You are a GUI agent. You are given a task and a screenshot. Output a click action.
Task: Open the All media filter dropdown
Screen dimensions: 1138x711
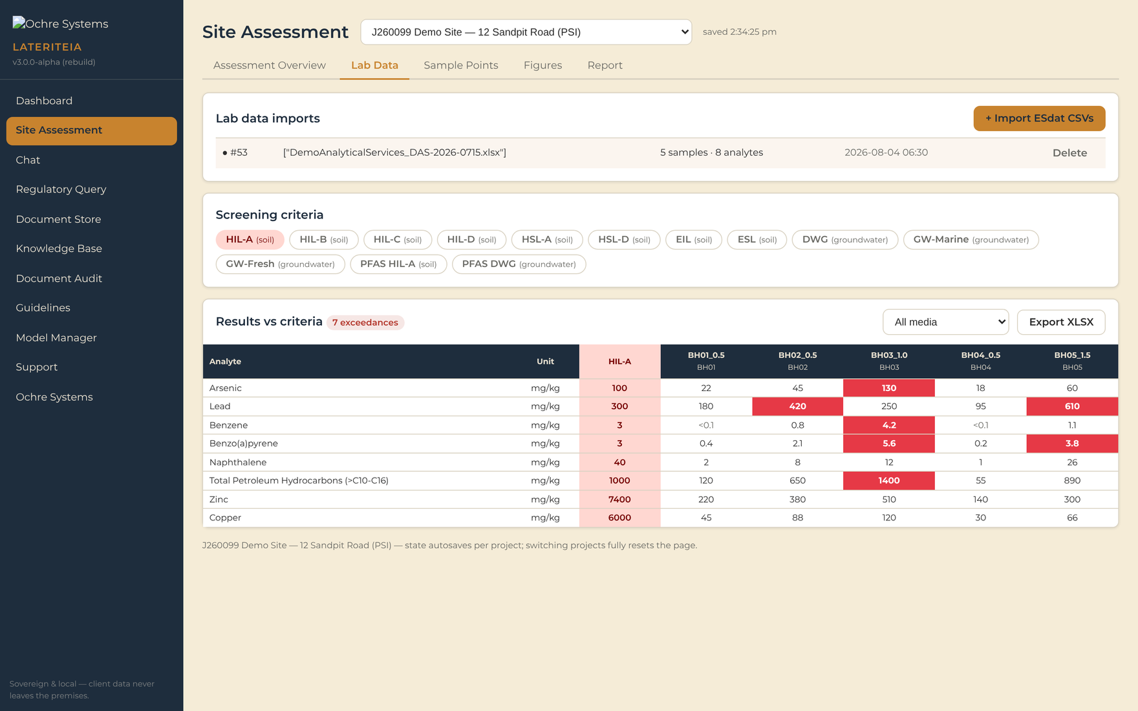[x=945, y=323]
